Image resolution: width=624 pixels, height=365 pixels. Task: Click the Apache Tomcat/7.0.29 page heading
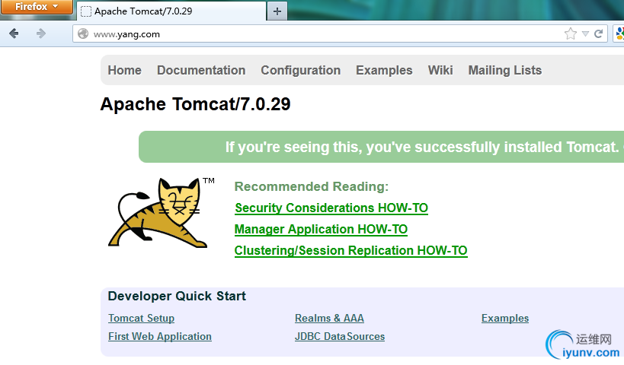195,104
